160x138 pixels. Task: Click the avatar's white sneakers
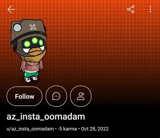pos(31,79)
